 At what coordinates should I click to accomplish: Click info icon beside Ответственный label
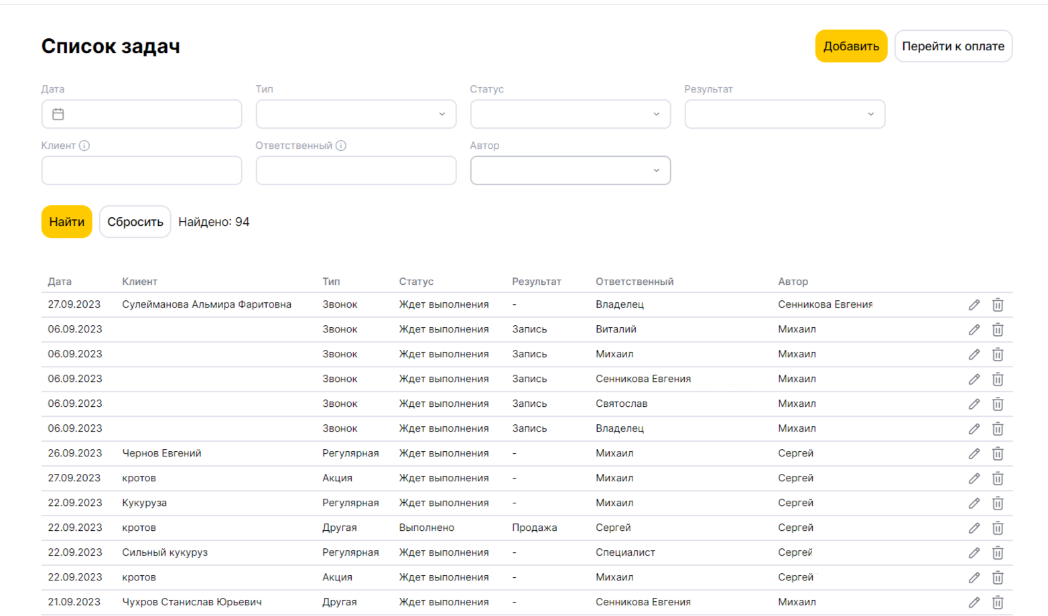341,145
